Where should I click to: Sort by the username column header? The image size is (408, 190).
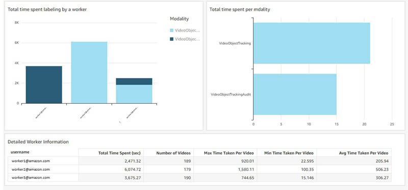pos(20,152)
